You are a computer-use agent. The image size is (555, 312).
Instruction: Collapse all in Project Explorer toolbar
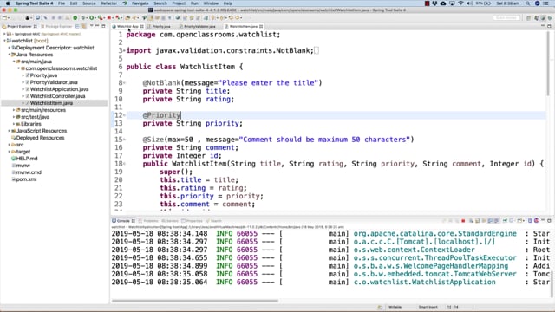[77, 26]
